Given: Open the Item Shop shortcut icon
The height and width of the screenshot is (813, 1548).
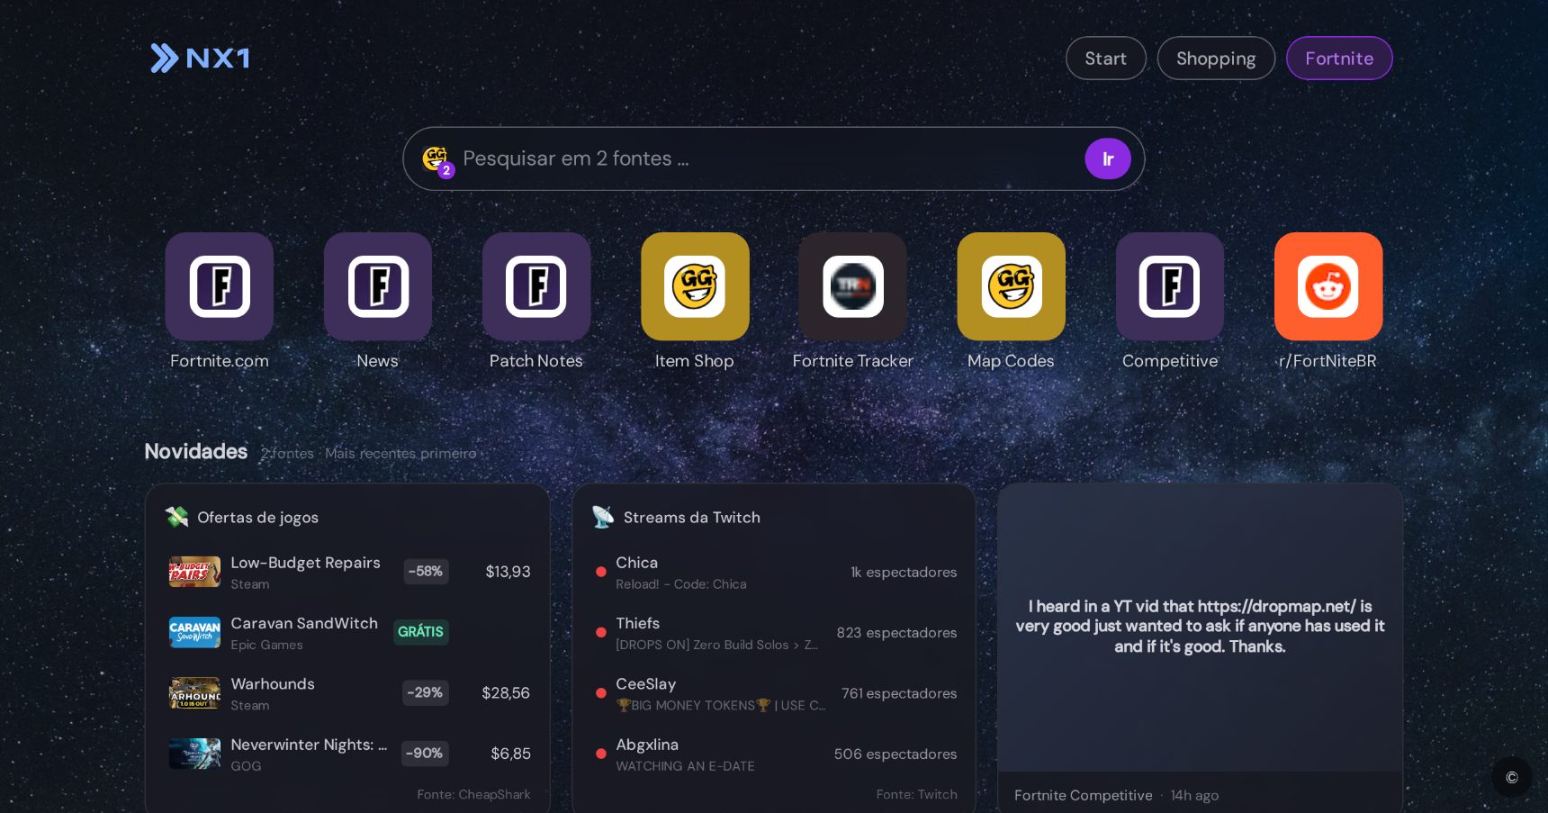Looking at the screenshot, I should tap(695, 286).
